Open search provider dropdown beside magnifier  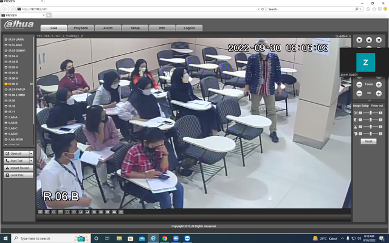point(360,9)
